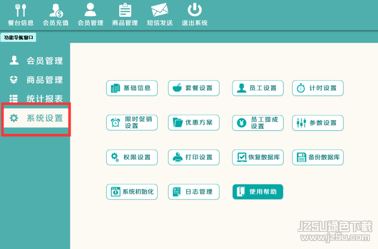Open 会员管理 person icon in top toolbar
This screenshot has height=249, width=378.
coord(91,10)
